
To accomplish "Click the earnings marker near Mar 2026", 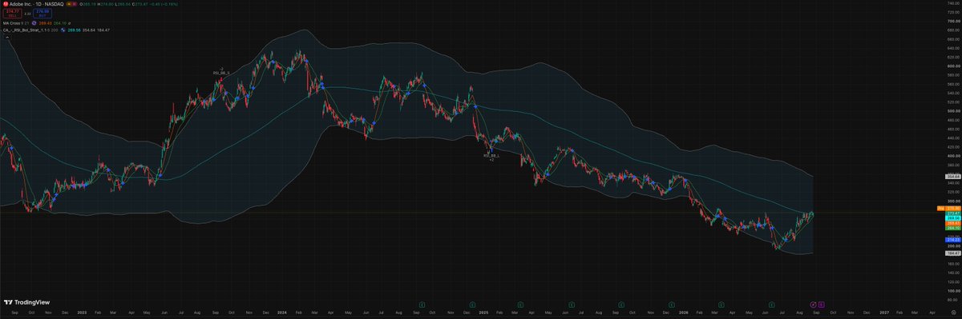I will 721,305.
